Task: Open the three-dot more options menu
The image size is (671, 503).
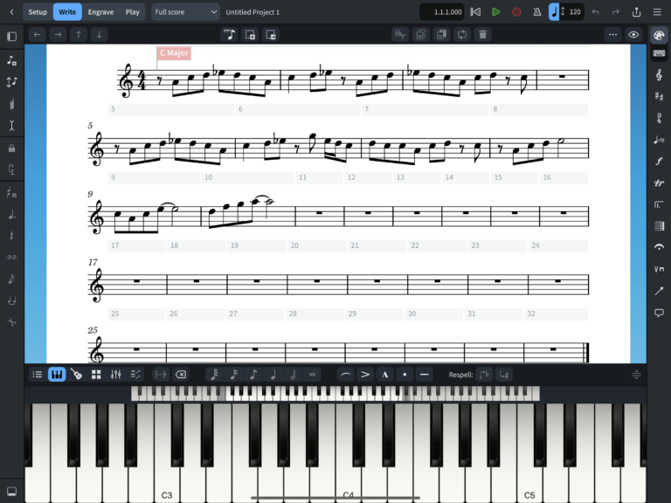Action: [612, 35]
